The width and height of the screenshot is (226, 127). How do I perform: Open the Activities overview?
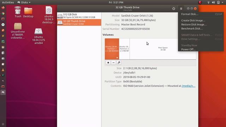point(8,2)
